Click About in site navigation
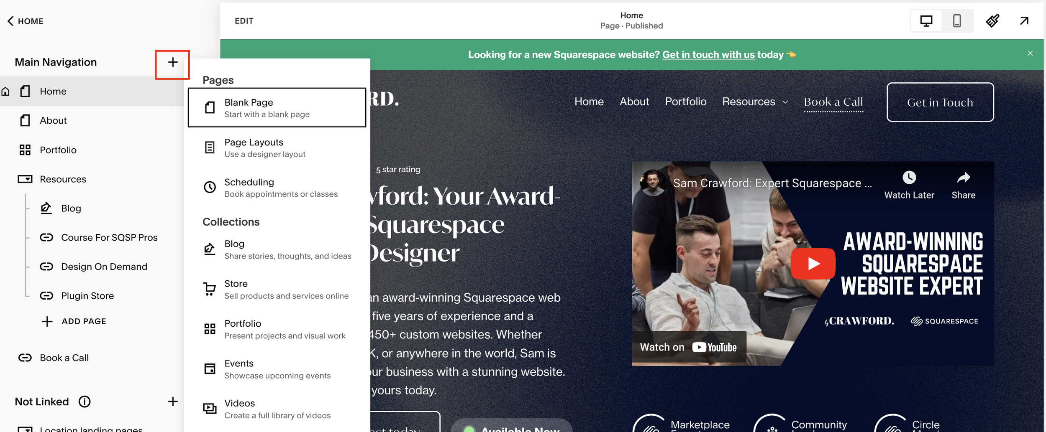 click(x=634, y=102)
